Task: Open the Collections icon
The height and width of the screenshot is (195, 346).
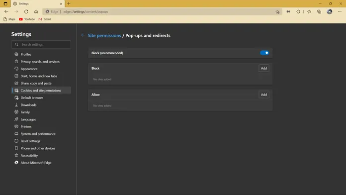Action: click(x=319, y=12)
